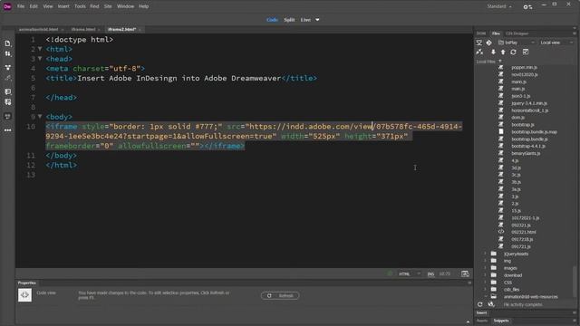Expand the jQueryAssets folder
Viewport: 580px width, 326px height.
(486, 254)
